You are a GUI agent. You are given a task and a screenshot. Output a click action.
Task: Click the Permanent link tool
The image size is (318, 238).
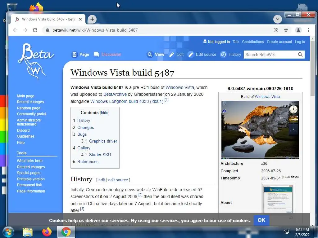(x=29, y=185)
